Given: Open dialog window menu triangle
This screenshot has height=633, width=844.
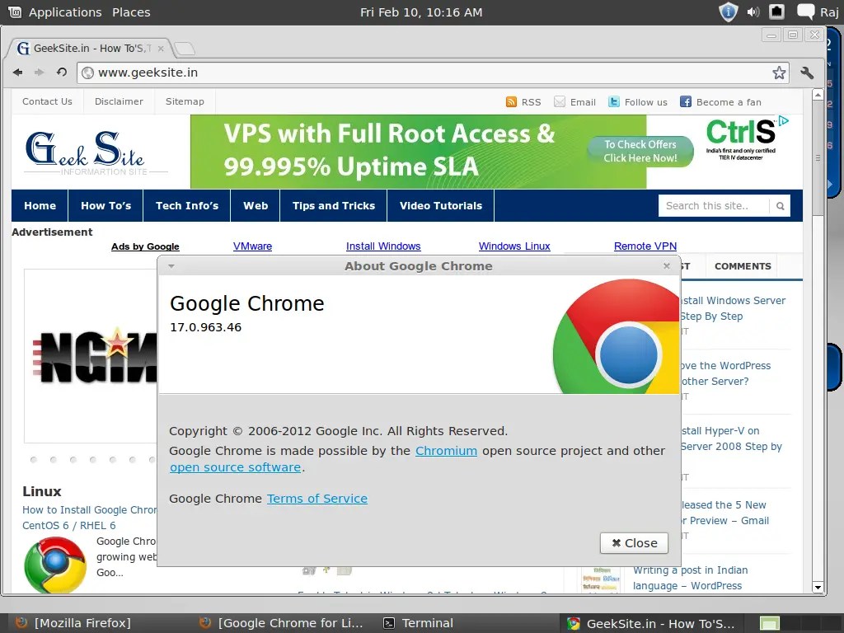Looking at the screenshot, I should 171,266.
